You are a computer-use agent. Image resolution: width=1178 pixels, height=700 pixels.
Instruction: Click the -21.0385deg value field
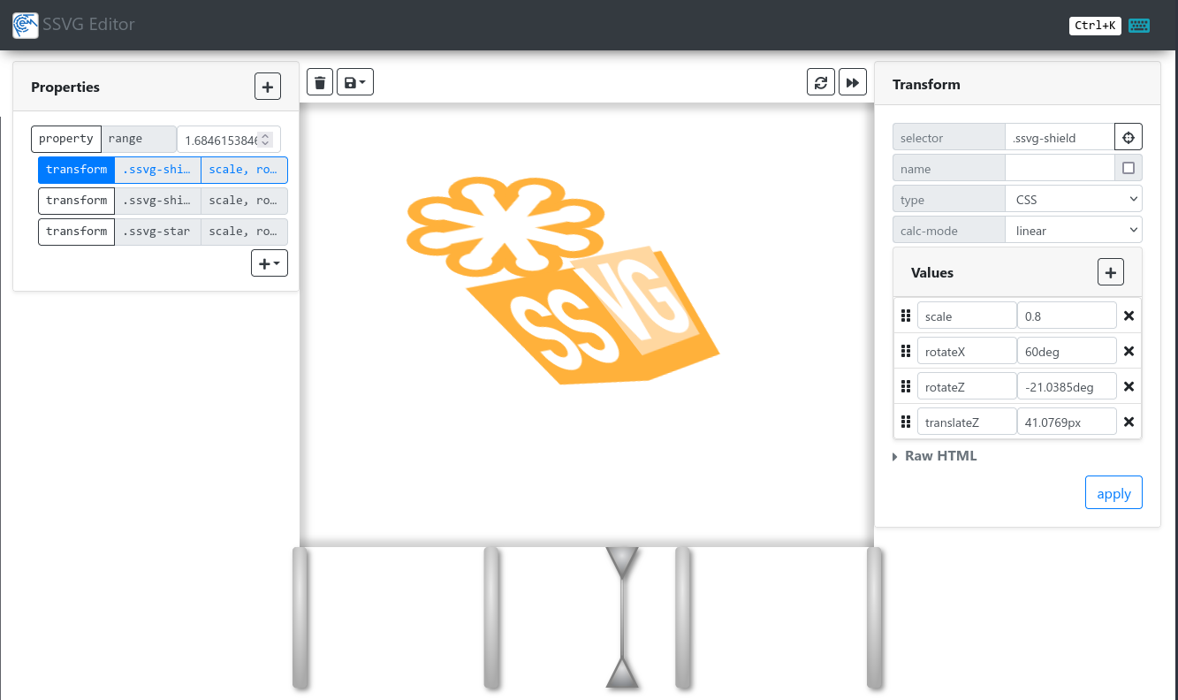[1067, 386]
